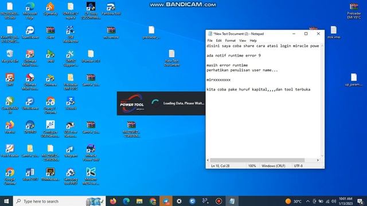Open Edge from the taskbar
The image size is (367, 206).
point(126,201)
